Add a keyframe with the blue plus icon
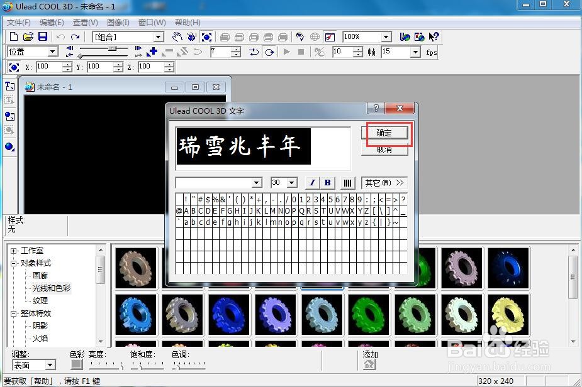Image resolution: width=582 pixels, height=387 pixels. pyautogui.click(x=152, y=52)
